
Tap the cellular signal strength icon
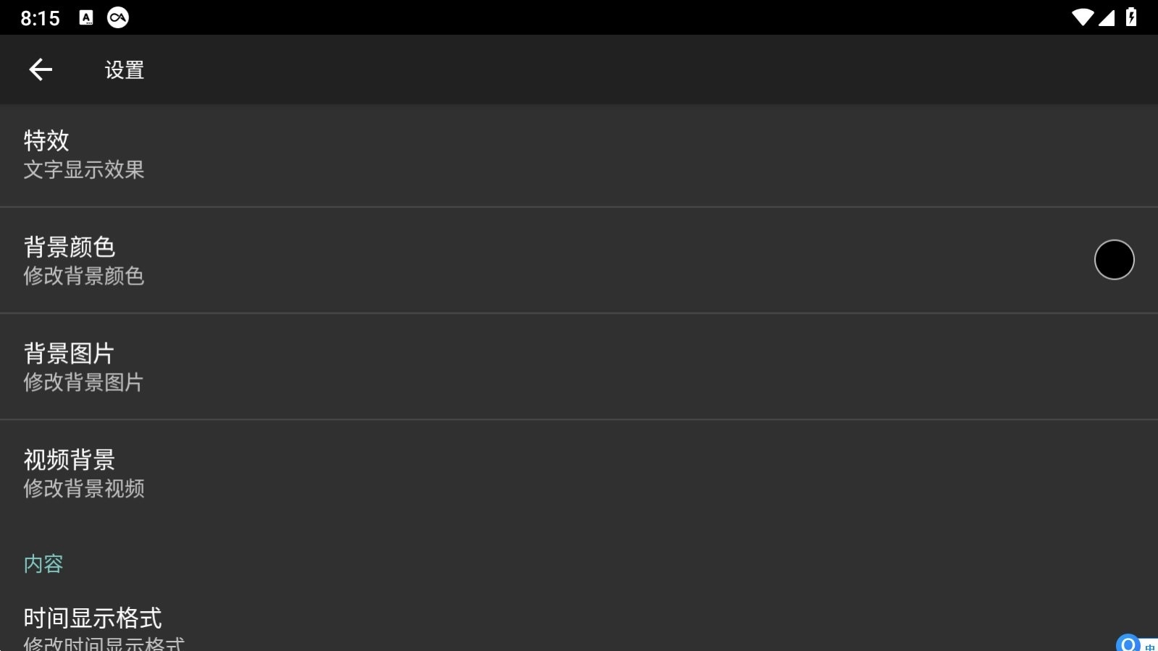(1107, 17)
